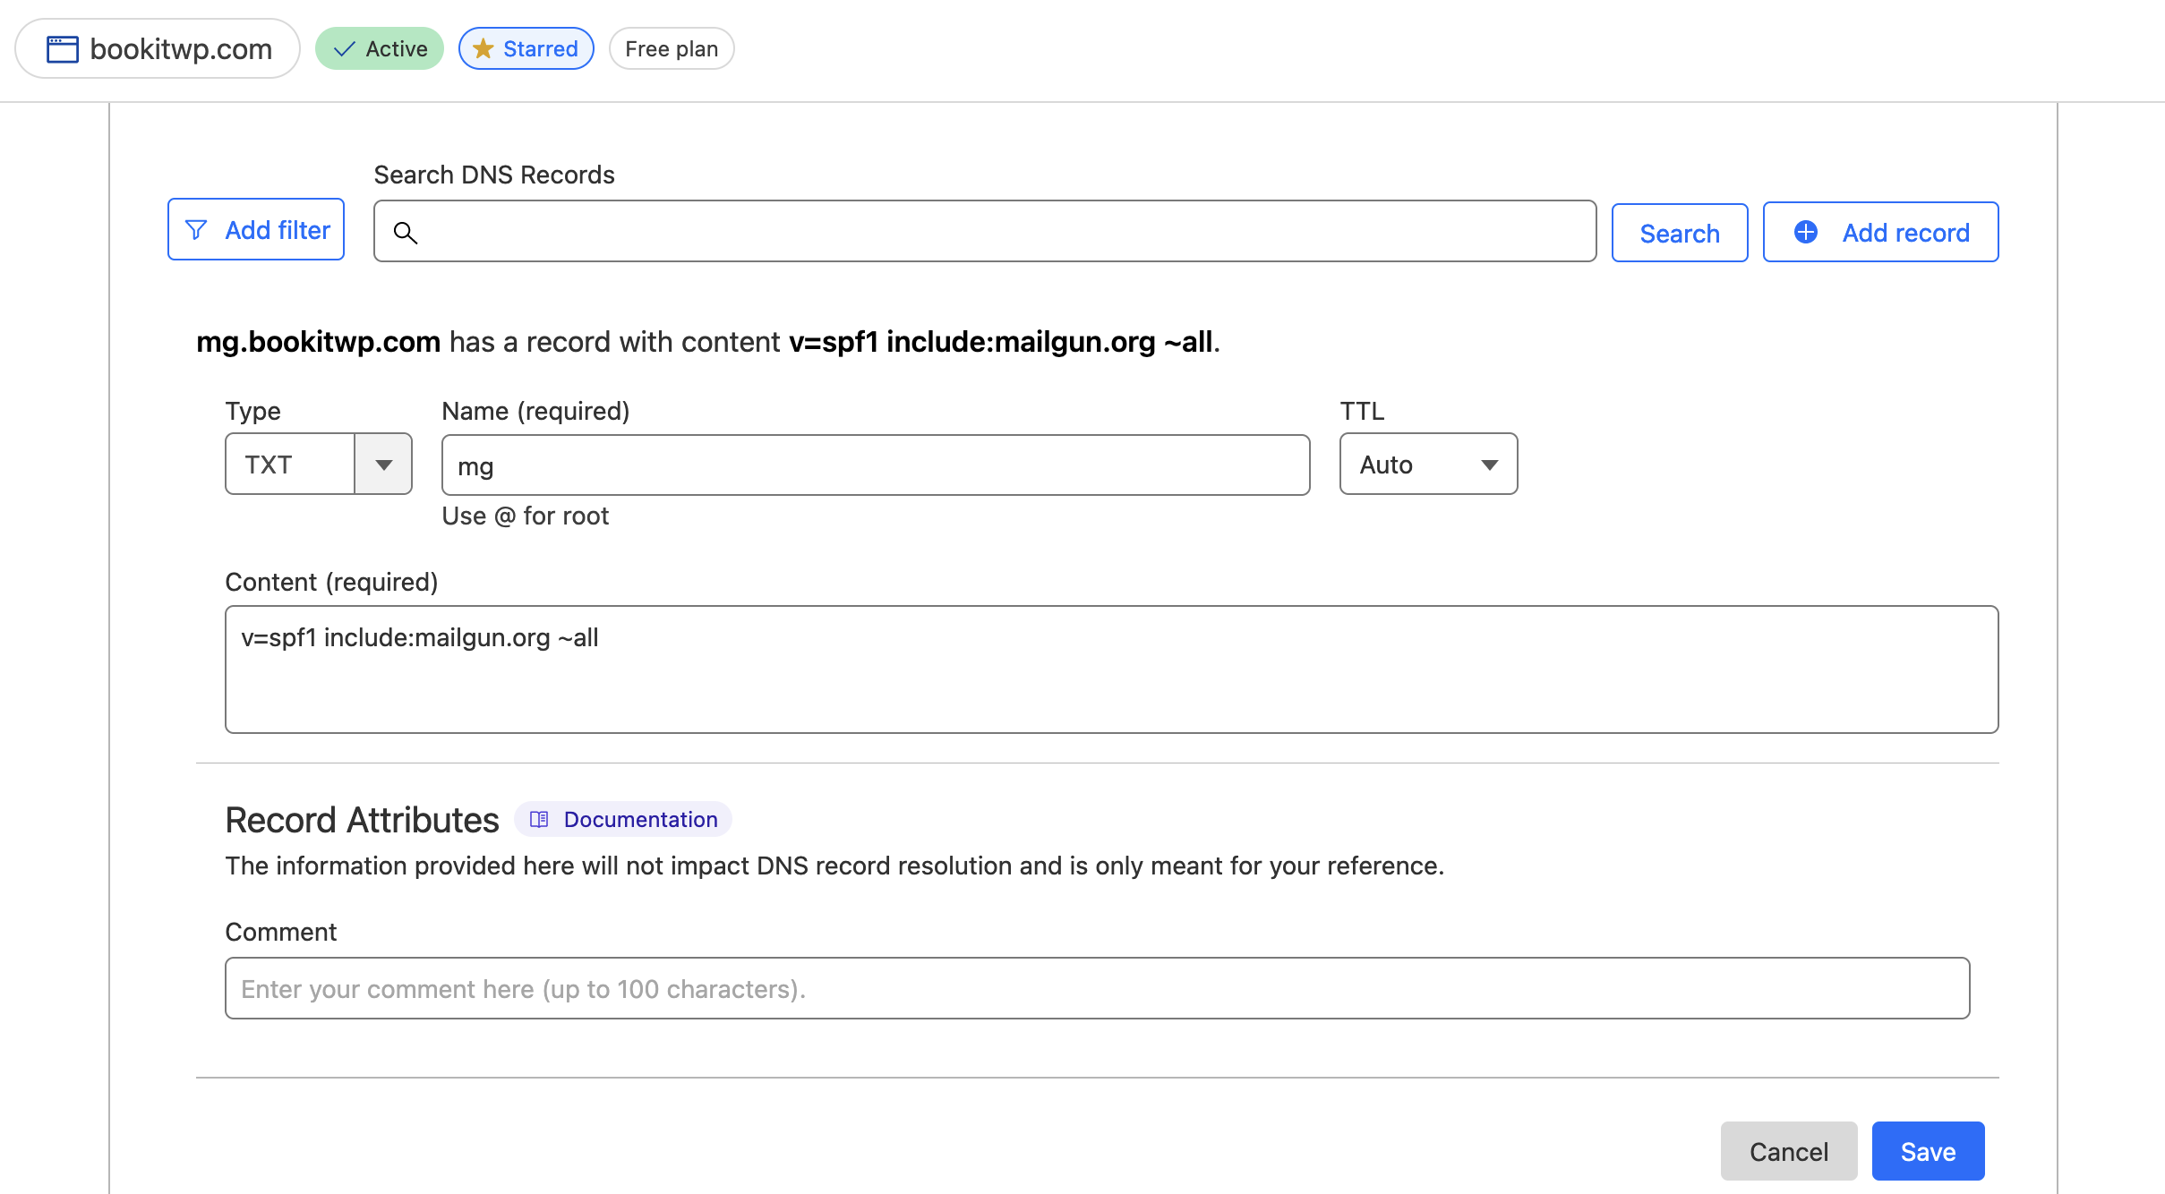
Task: Cancel editing the DNS record
Action: (x=1787, y=1151)
